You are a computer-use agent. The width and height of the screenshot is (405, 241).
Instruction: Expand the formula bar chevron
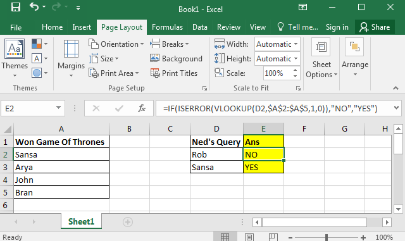pos(396,108)
